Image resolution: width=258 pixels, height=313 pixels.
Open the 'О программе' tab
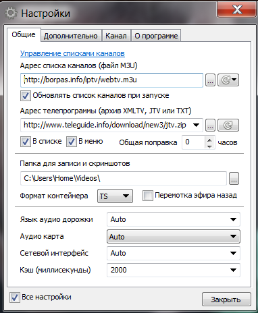coord(156,36)
